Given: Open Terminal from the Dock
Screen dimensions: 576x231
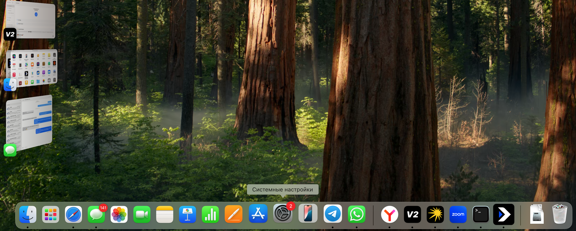Looking at the screenshot, I should 481,214.
